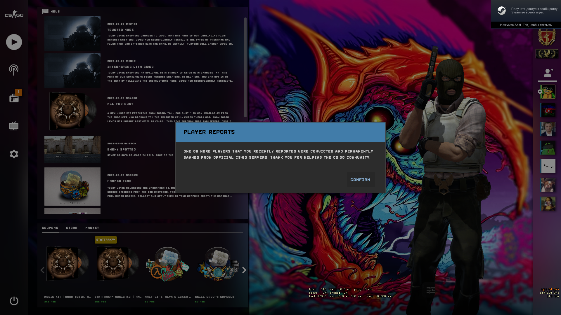The height and width of the screenshot is (315, 561).
Task: Open the Enemy Spotted news thumbnail
Action: click(72, 149)
